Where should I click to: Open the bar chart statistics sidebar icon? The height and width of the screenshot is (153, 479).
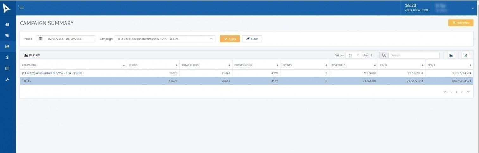click(x=7, y=46)
